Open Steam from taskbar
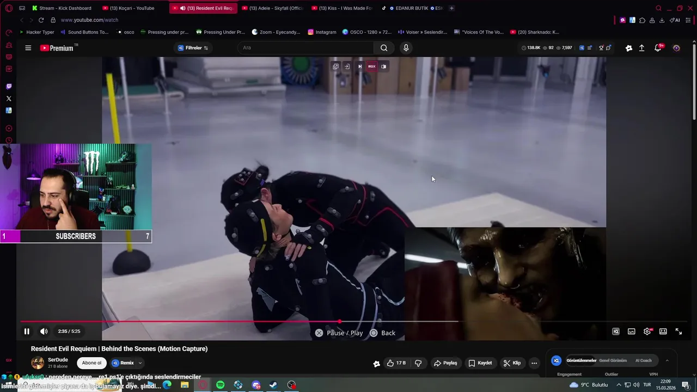The width and height of the screenshot is (697, 392). point(273,385)
